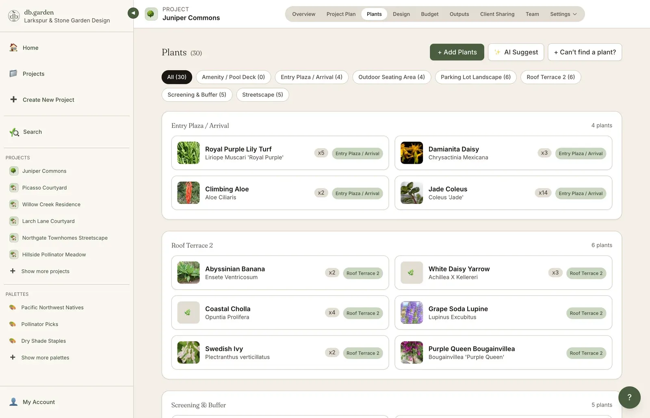The height and width of the screenshot is (418, 650).
Task: Open Willow Creek Residence project link
Action: click(51, 204)
